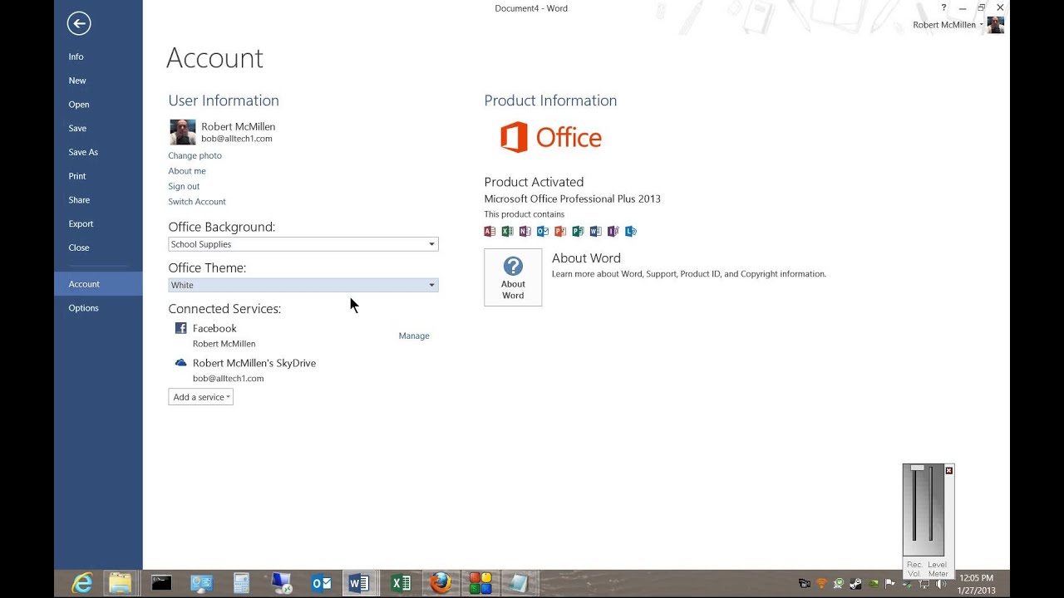
Task: Open the Options menu item
Action: pyautogui.click(x=83, y=307)
